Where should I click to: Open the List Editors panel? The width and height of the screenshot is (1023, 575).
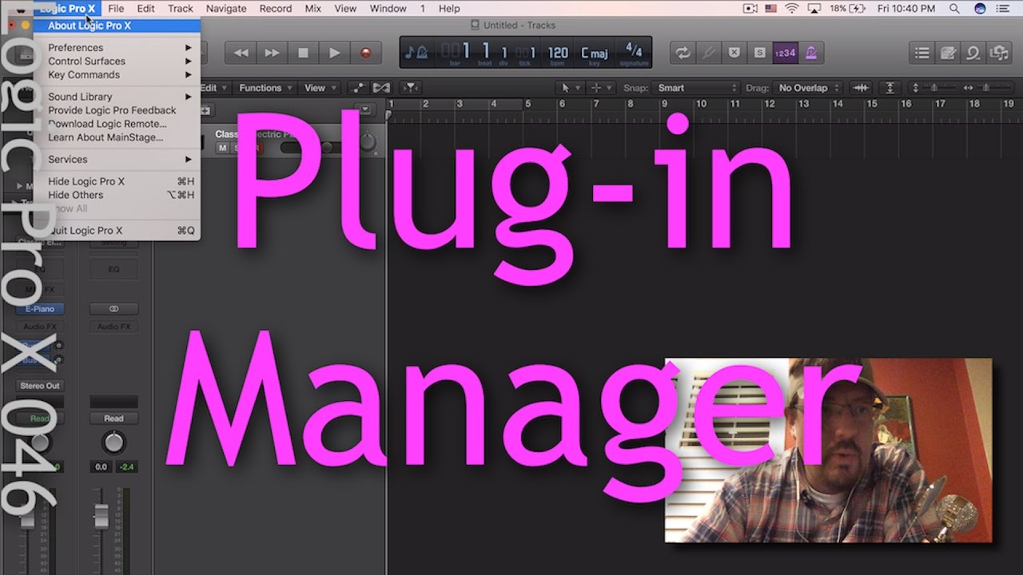[922, 54]
